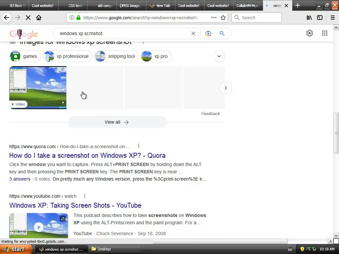The width and height of the screenshot is (339, 254).
Task: Open the Windows XP video thumbnail in carousel
Action: [38, 88]
